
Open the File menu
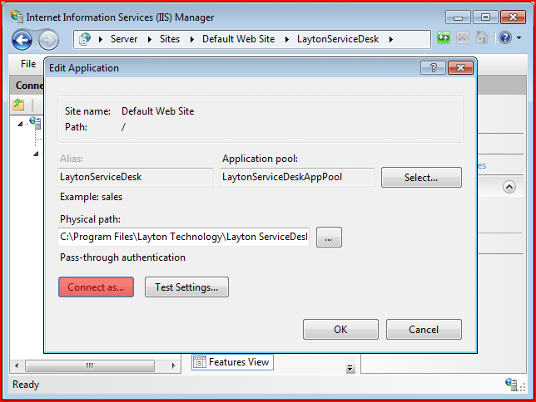coord(28,64)
